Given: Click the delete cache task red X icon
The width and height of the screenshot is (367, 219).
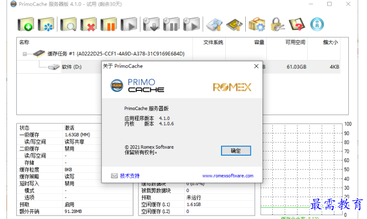Looking at the screenshot, I should click(x=89, y=24).
